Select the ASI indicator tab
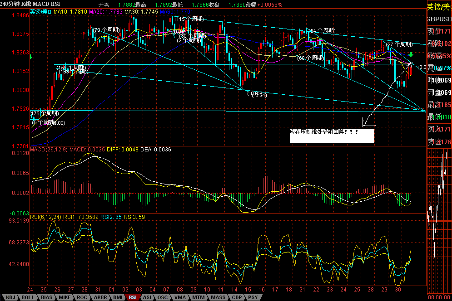The height and width of the screenshot is (301, 452). coord(147,297)
